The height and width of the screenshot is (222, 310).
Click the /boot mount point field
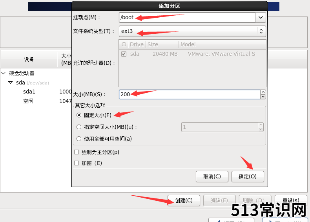tap(187, 17)
